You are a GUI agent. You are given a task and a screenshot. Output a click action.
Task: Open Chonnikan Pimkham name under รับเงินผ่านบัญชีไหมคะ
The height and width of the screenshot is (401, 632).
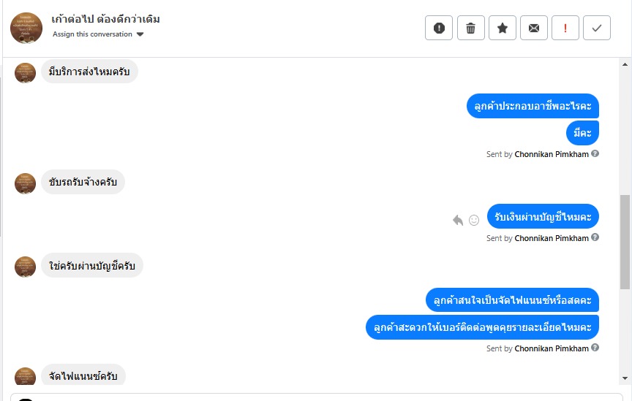(x=552, y=238)
